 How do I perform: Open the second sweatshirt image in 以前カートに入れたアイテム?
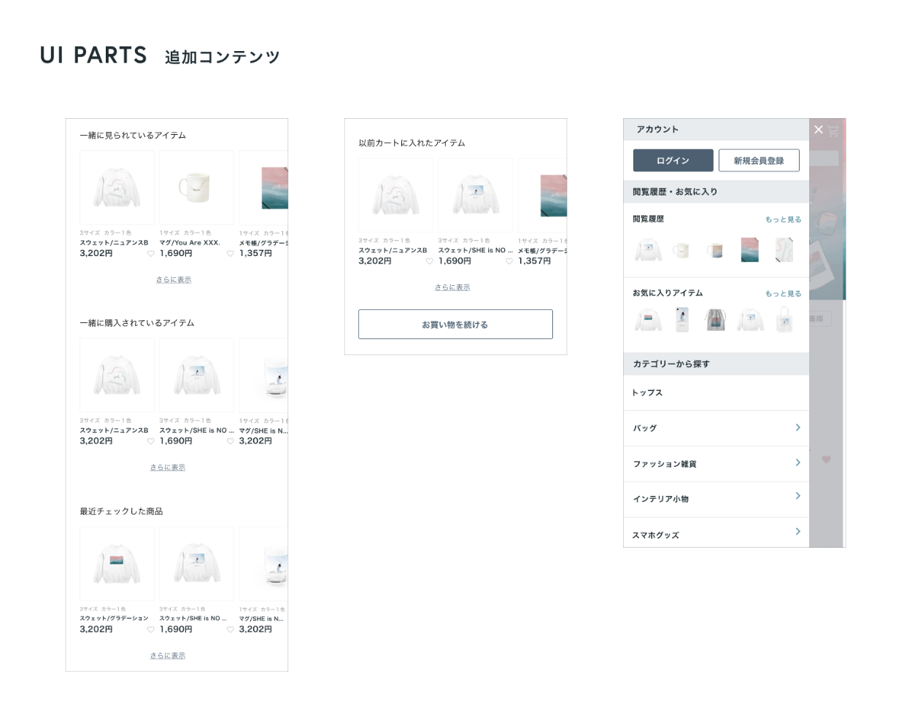[475, 195]
